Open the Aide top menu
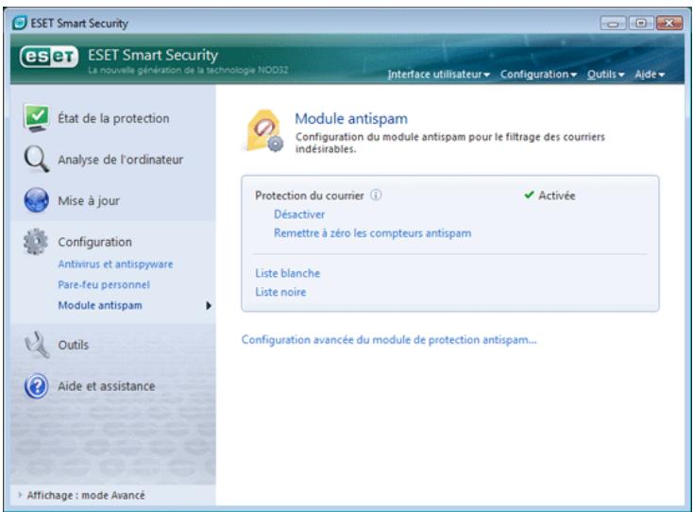693x512 pixels. [x=650, y=75]
